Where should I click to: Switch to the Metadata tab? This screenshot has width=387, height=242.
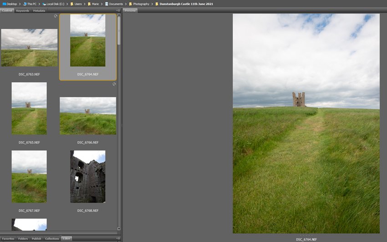tap(39, 10)
